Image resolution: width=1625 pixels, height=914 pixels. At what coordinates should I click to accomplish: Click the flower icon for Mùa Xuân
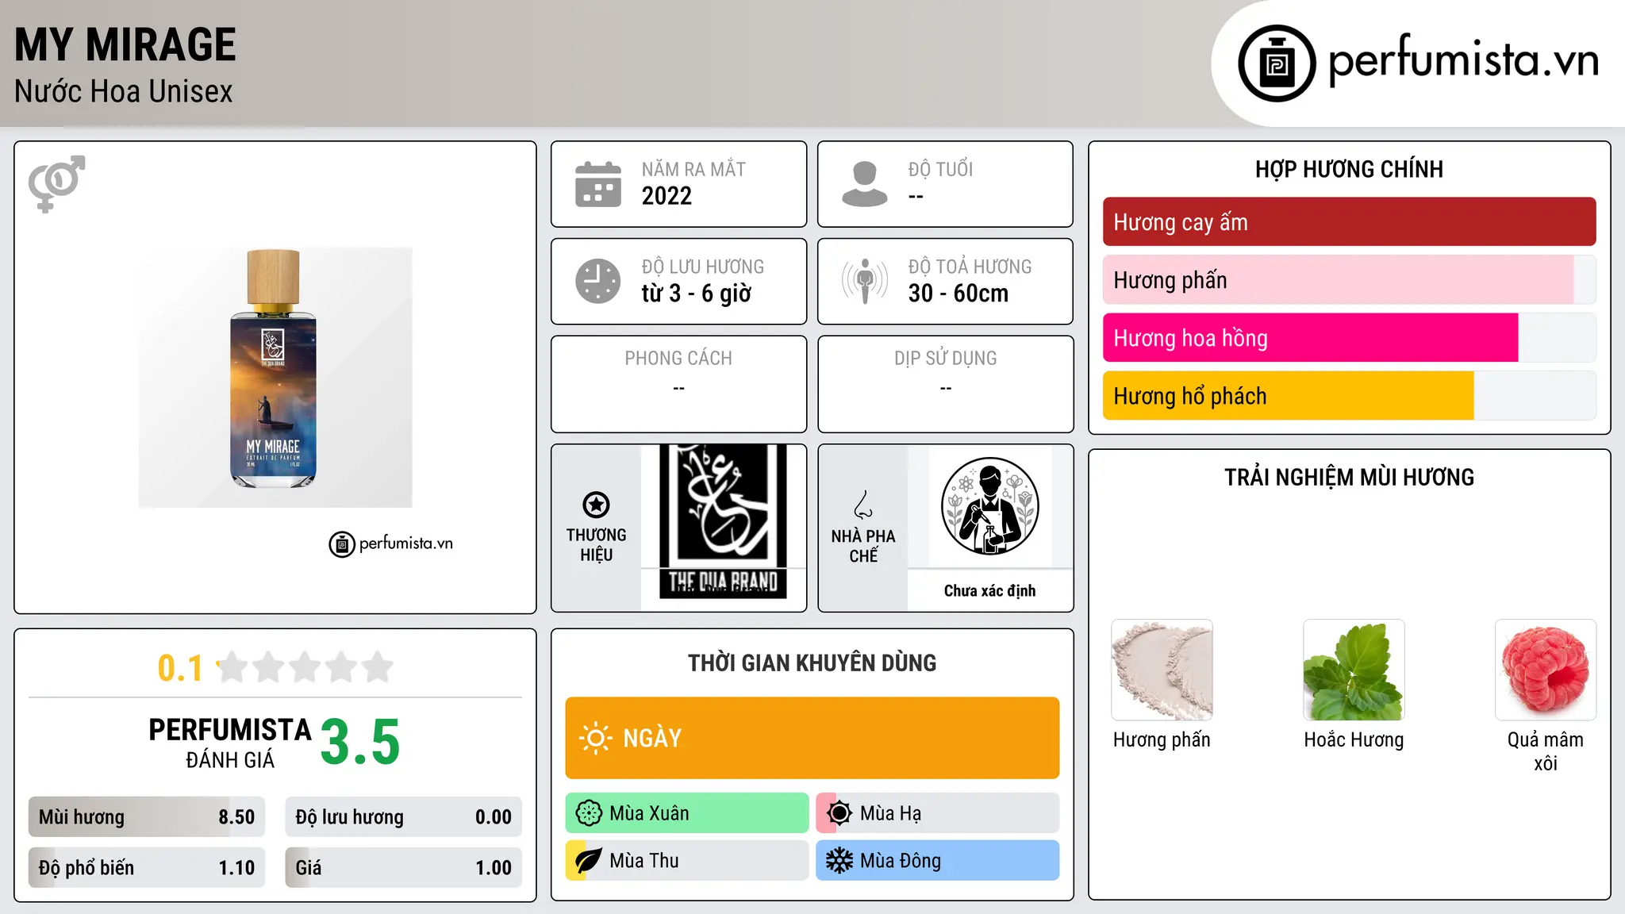click(589, 813)
